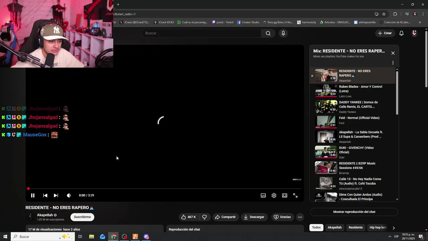Open more actions ellipsis beside Gracias
Screen dimensions: 428x241
coord(300,217)
